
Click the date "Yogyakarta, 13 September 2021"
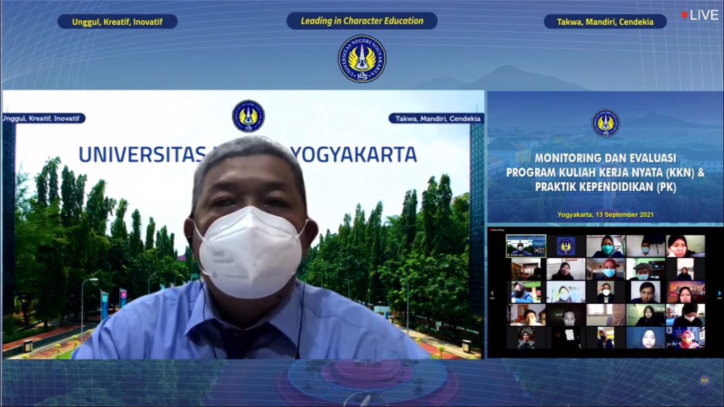tap(605, 215)
